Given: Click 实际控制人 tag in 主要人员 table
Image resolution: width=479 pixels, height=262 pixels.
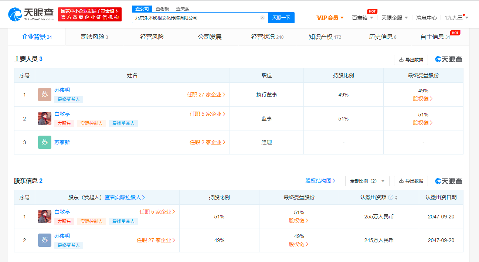Looking at the screenshot, I should coord(92,123).
